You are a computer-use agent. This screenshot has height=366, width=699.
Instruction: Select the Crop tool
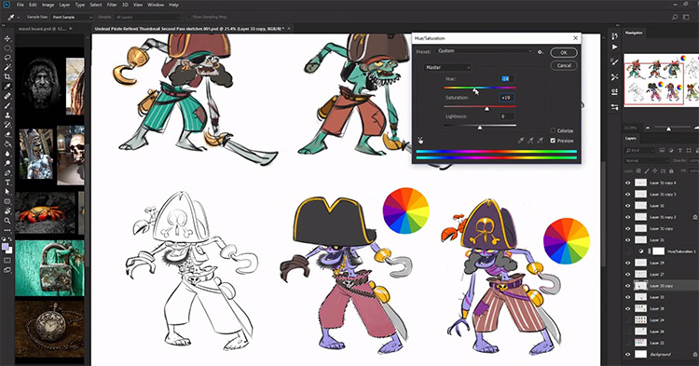(x=7, y=76)
